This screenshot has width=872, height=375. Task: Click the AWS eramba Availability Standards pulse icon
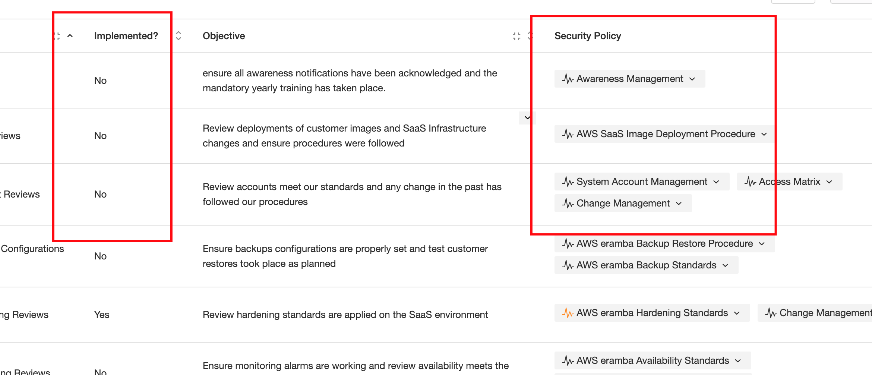(568, 361)
